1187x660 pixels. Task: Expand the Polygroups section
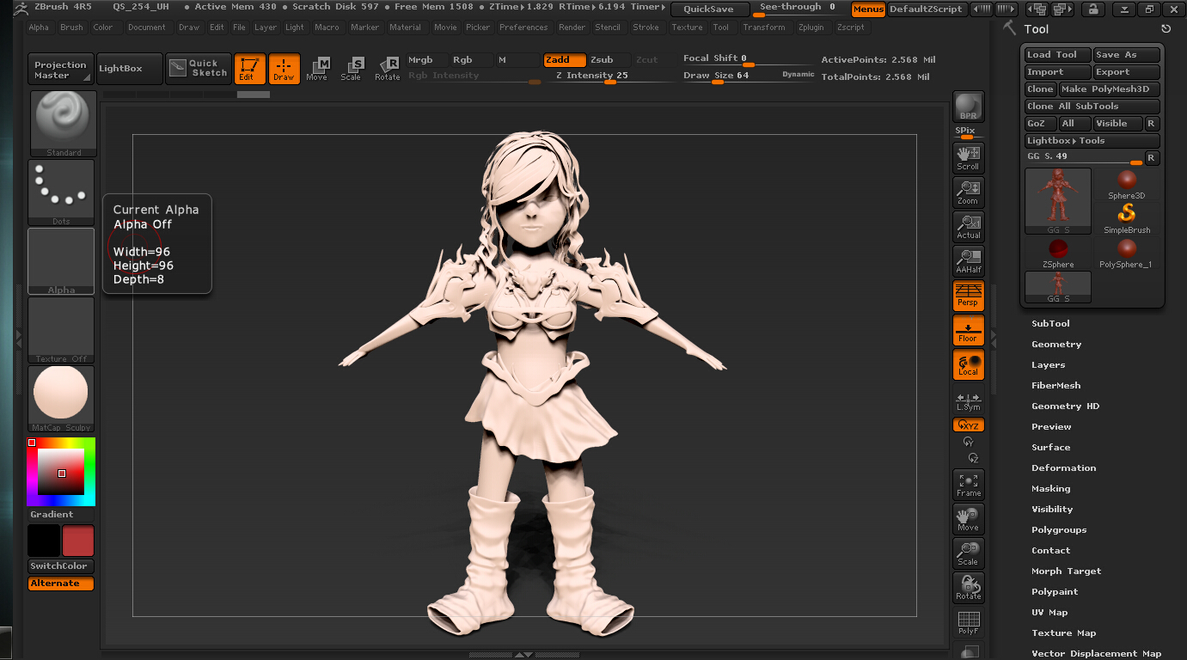click(1059, 530)
